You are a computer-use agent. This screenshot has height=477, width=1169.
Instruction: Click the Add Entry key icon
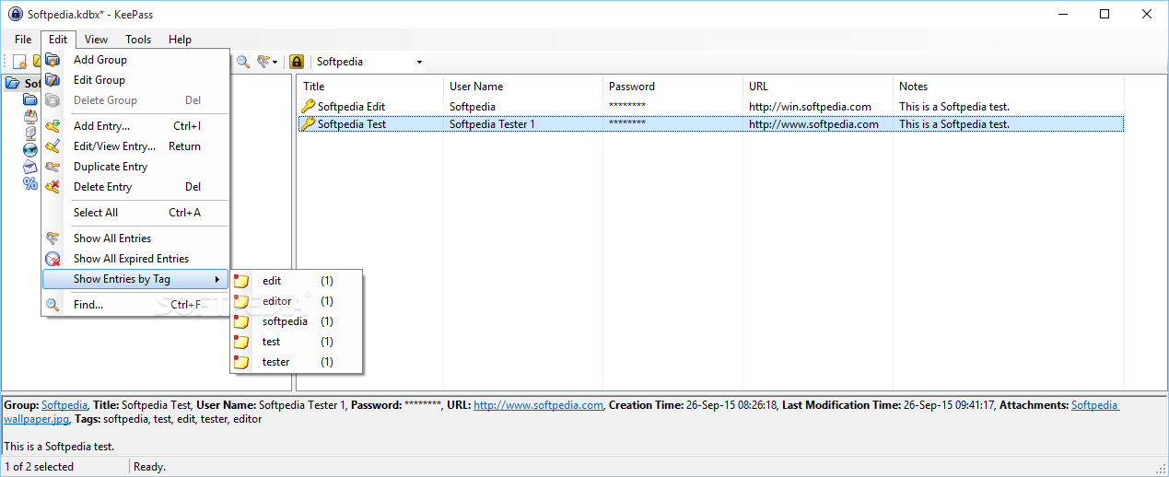coord(53,126)
